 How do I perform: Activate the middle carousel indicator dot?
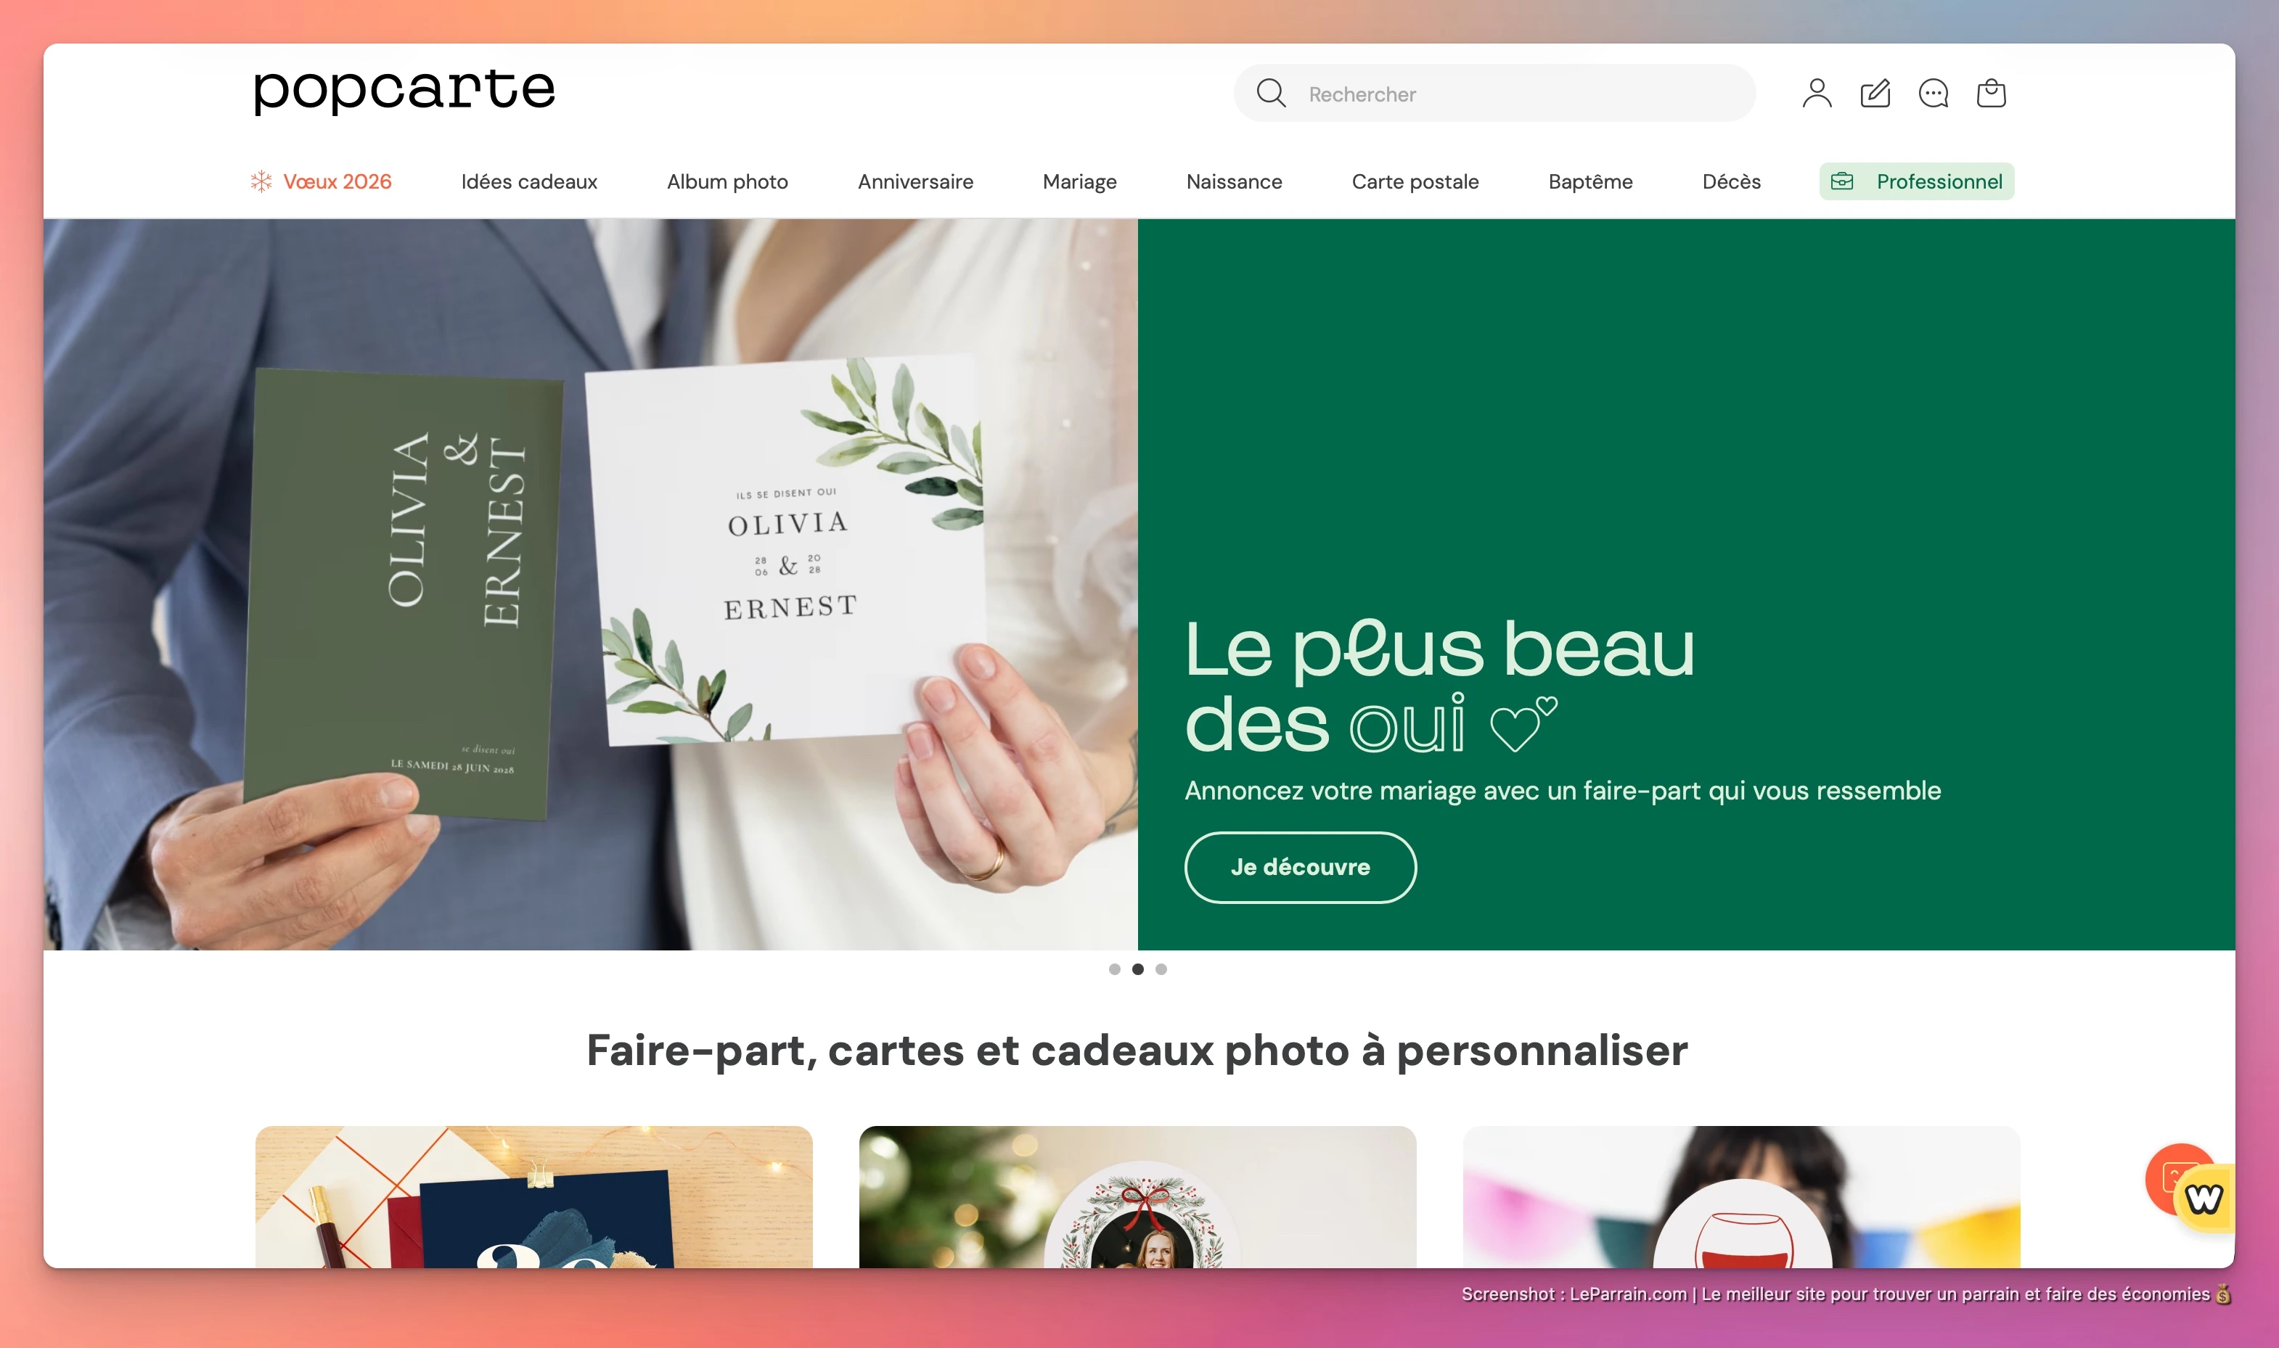click(1137, 969)
